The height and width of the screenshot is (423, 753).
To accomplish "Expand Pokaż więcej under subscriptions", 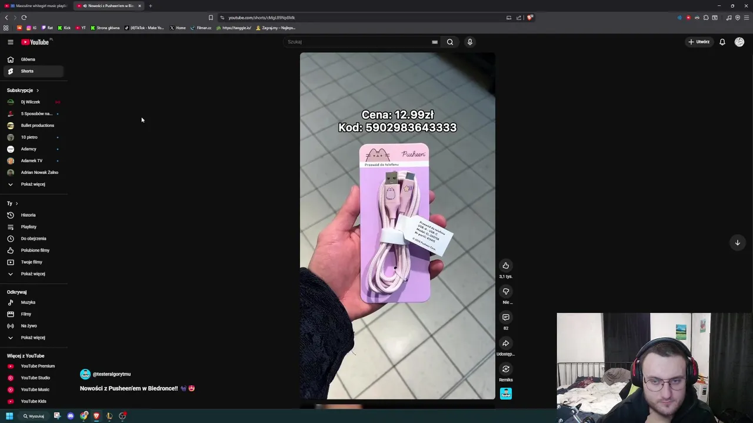I will point(33,184).
